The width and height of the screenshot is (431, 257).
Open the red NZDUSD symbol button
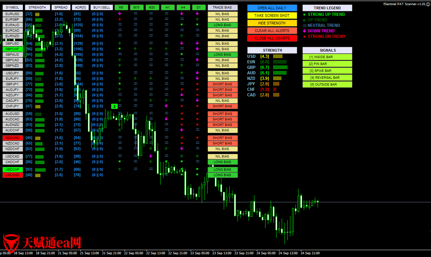(13, 138)
